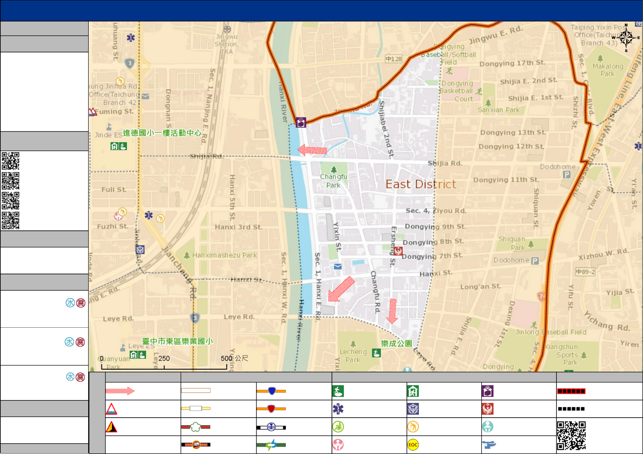
Task: Click the 'Jinlong Baseball Field' label
Action: (x=551, y=332)
